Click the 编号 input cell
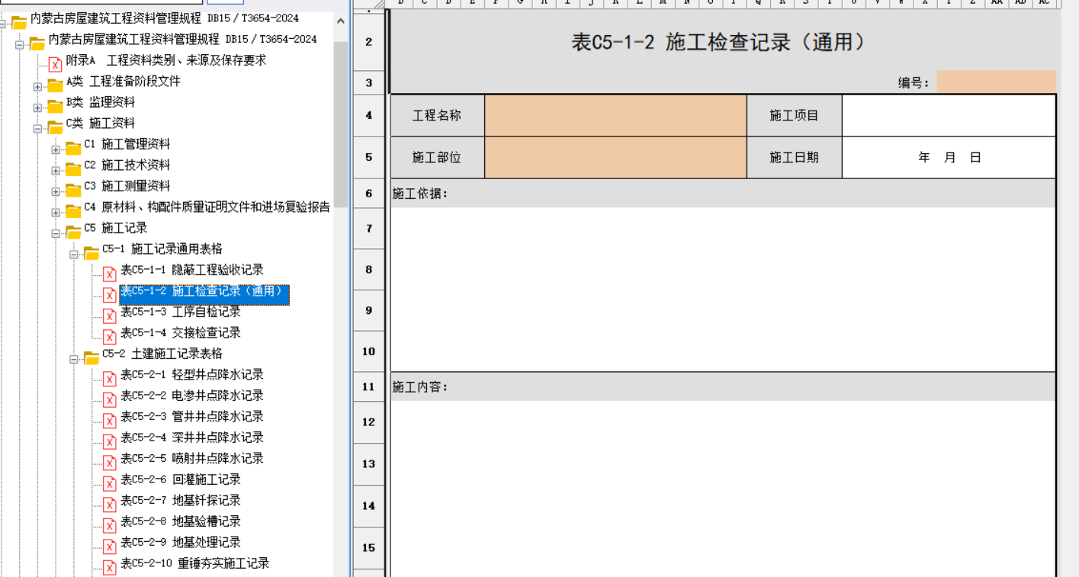The height and width of the screenshot is (577, 1079). (x=996, y=82)
